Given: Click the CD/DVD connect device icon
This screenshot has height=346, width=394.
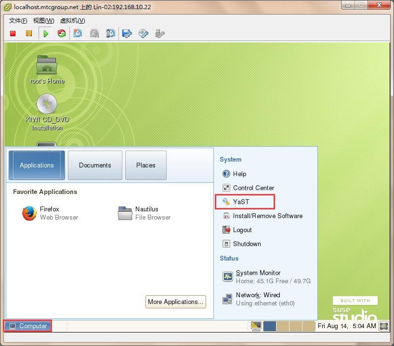Looking at the screenshot, I should click(144, 33).
